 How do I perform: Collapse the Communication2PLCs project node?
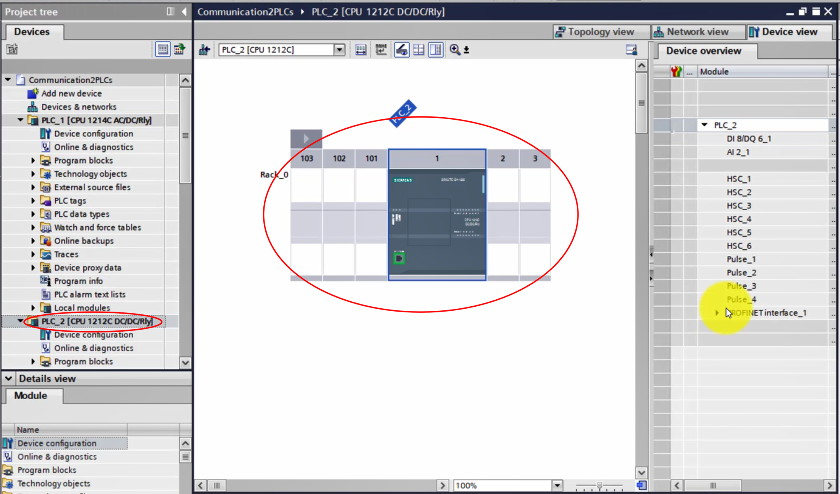pyautogui.click(x=8, y=80)
